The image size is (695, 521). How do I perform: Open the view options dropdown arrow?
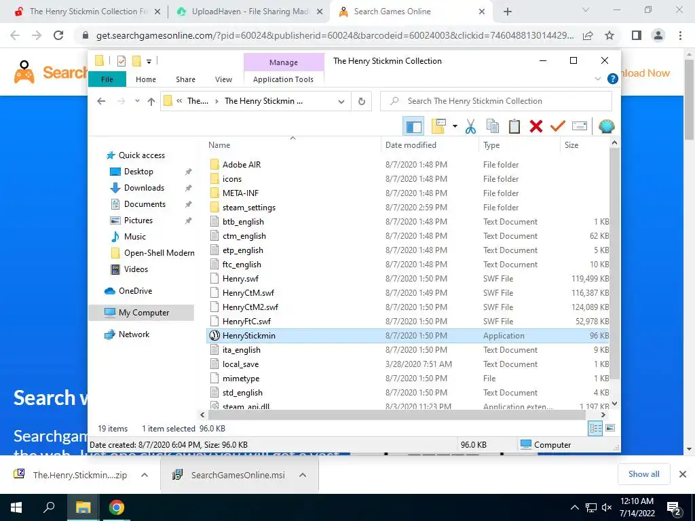(455, 127)
